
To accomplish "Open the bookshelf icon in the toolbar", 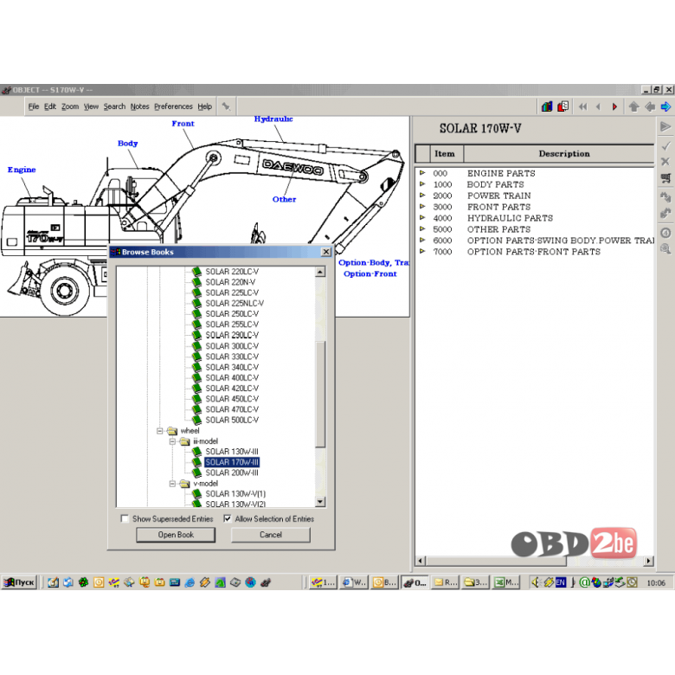I will pyautogui.click(x=547, y=106).
